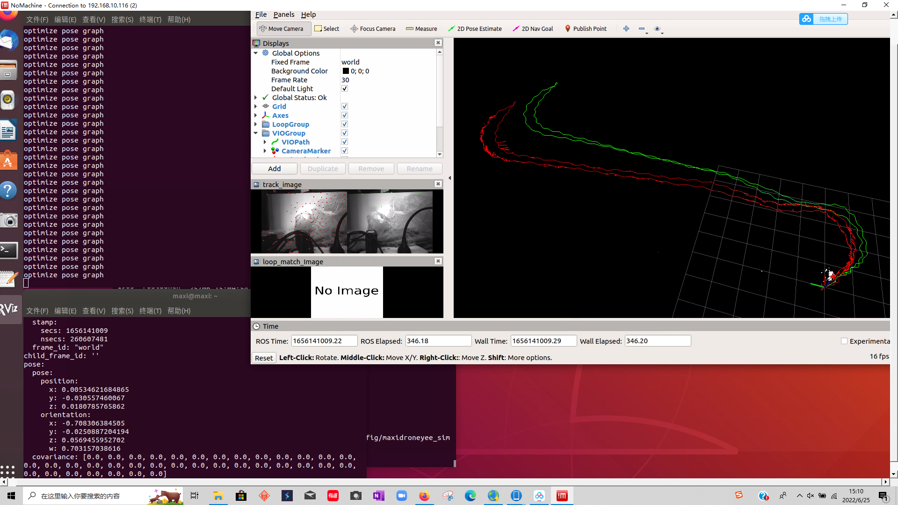This screenshot has width=898, height=505.
Task: Expand Global Status: Ok entry
Action: click(x=256, y=98)
